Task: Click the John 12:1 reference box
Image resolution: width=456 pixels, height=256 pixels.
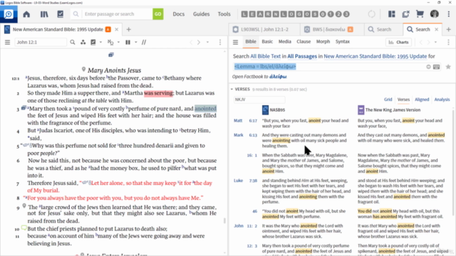Action: pos(41,43)
